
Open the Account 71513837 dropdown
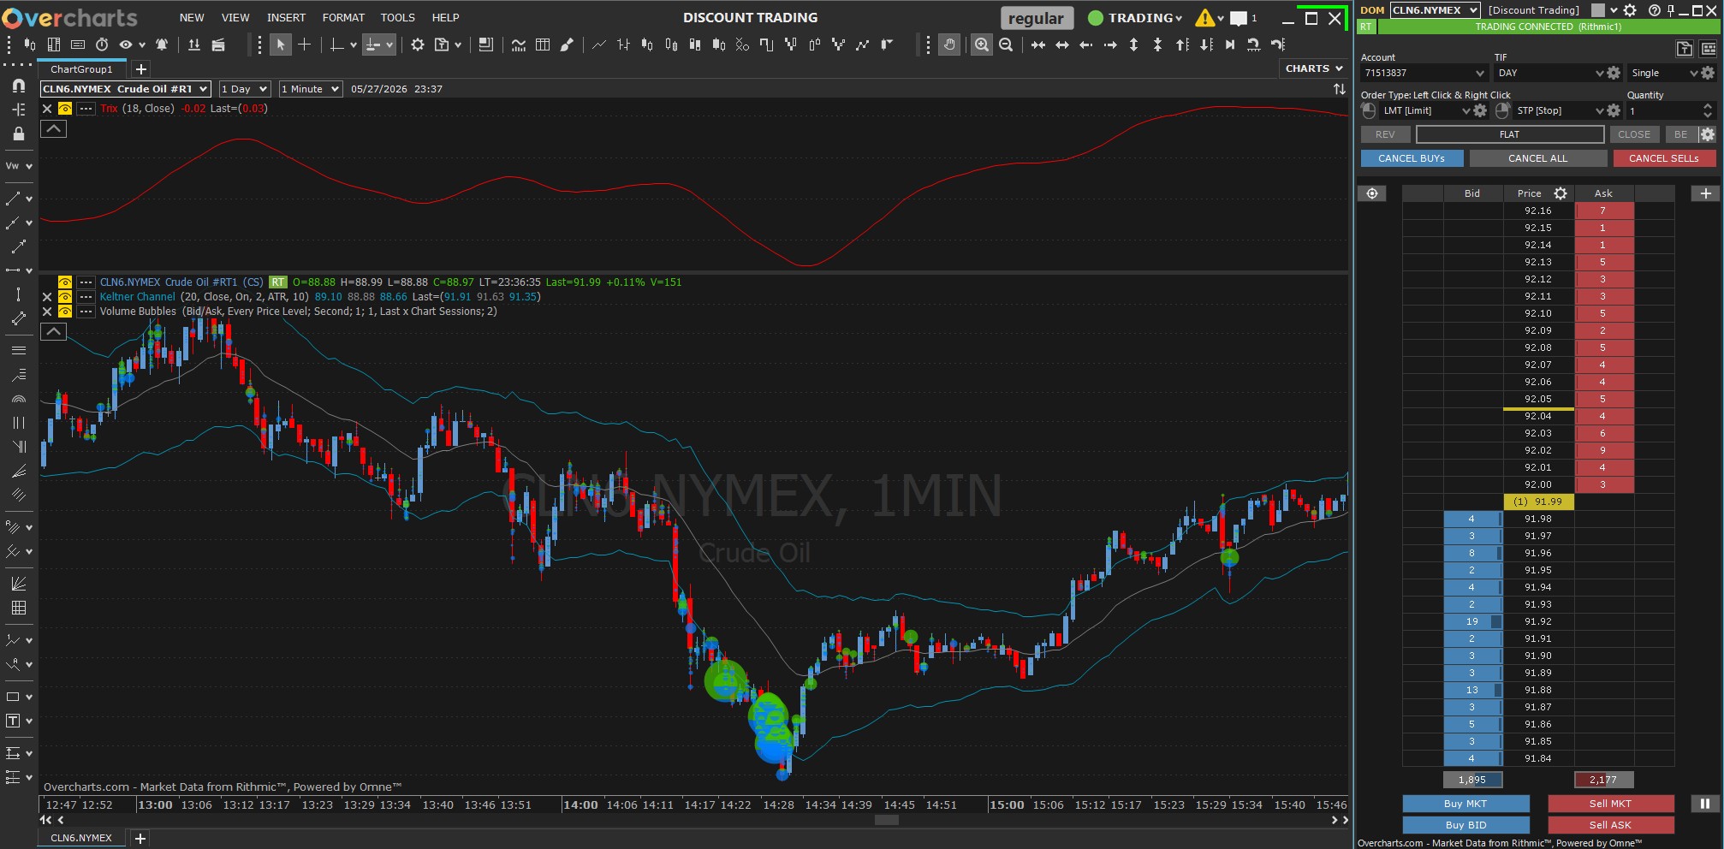[x=1424, y=74]
